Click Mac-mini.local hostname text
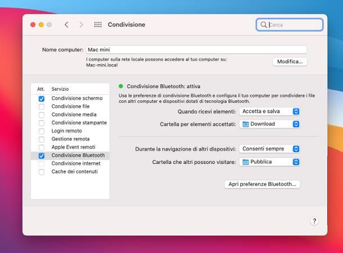This screenshot has height=253, width=343. 102,65
